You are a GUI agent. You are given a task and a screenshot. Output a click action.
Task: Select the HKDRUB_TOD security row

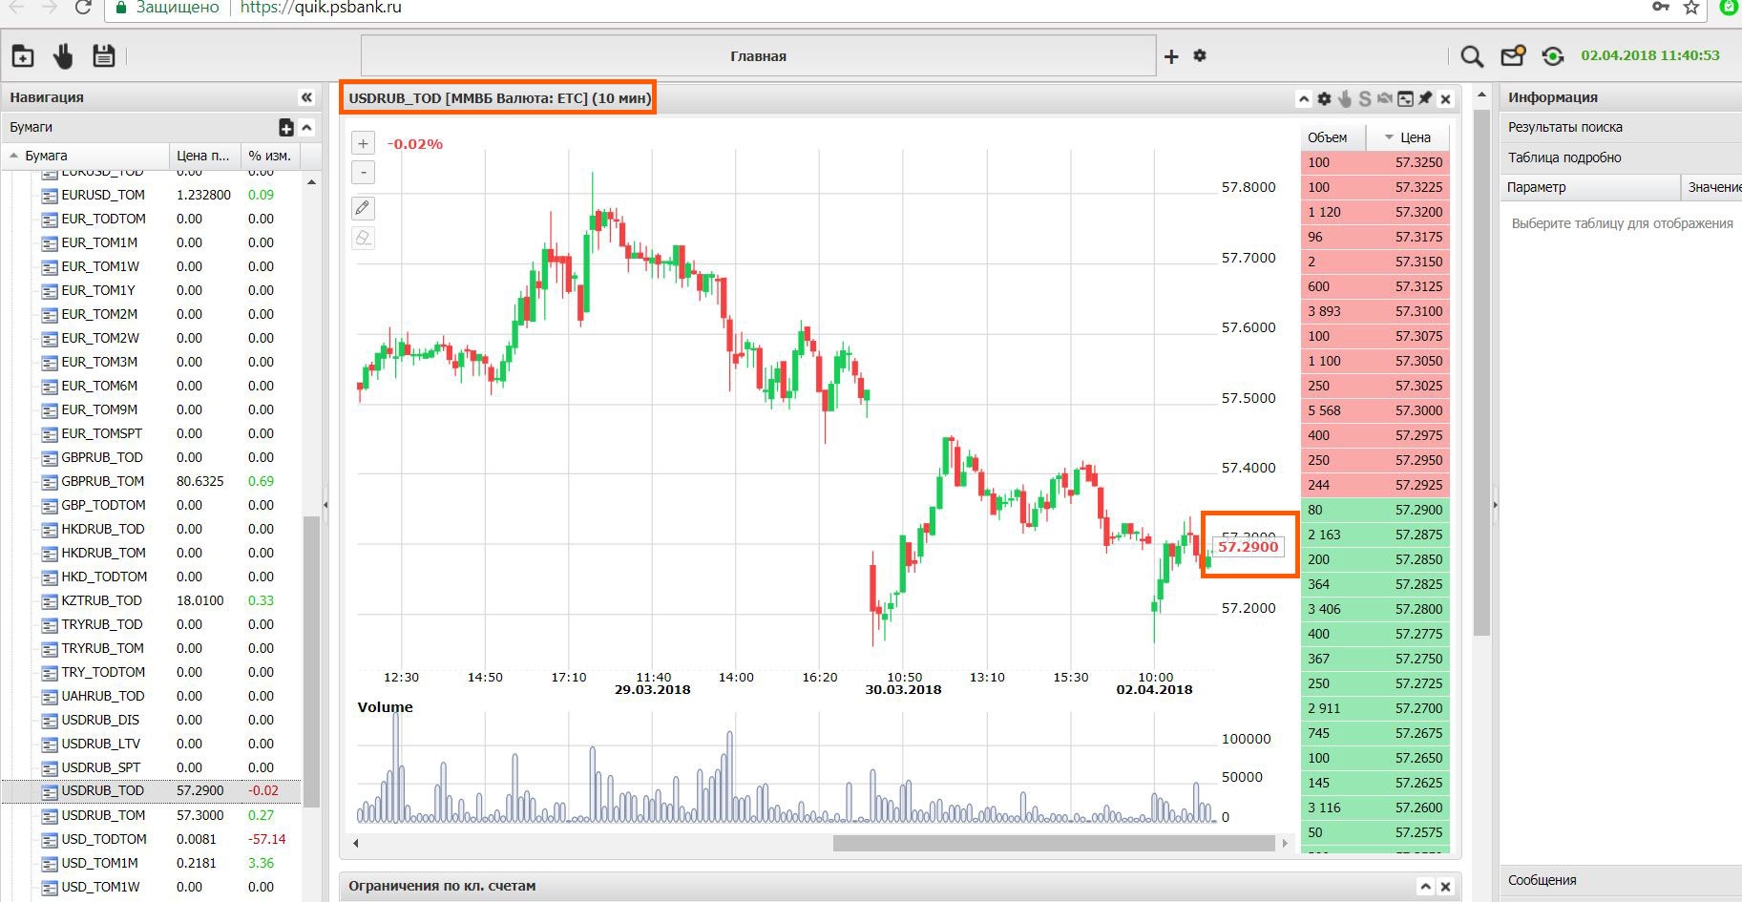152,529
